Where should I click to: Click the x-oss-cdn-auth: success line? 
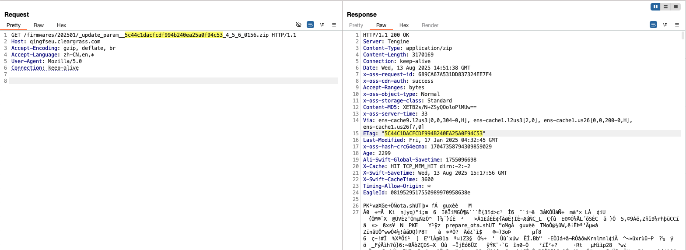point(398,81)
